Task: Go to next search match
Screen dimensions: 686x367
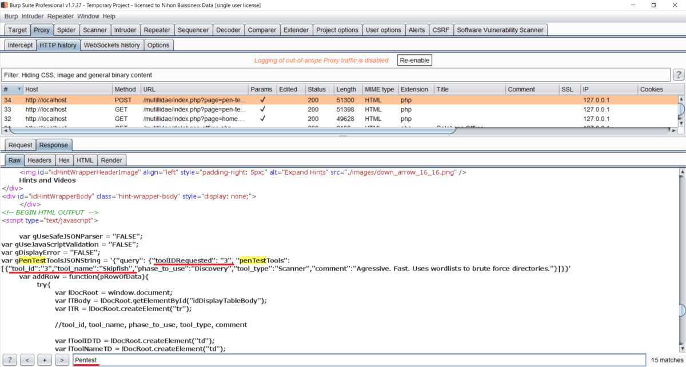Action: [62, 360]
